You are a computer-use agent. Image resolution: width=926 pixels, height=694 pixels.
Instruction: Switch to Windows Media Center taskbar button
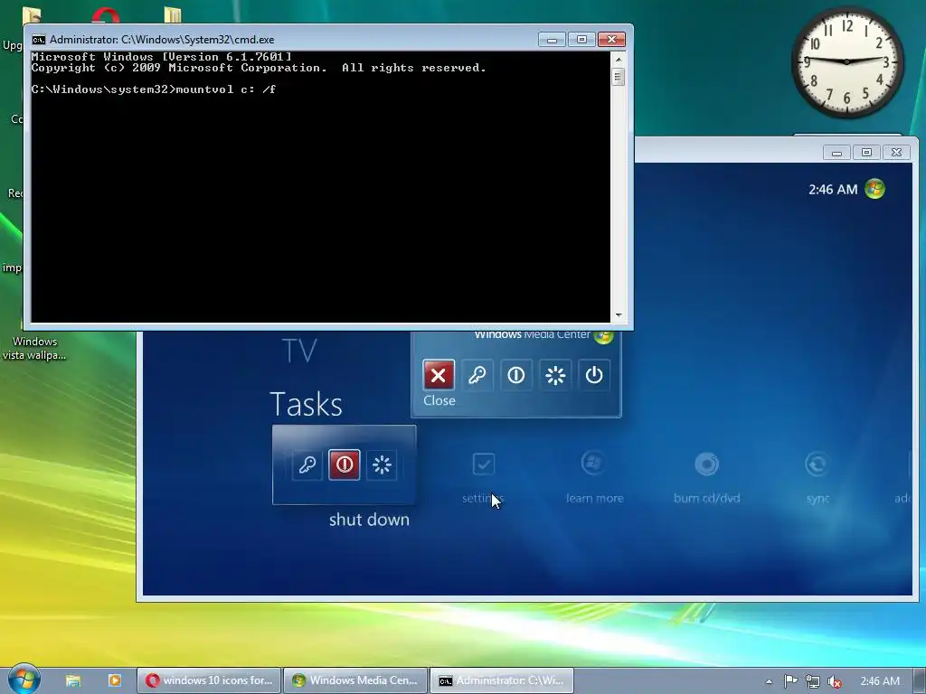(x=355, y=680)
